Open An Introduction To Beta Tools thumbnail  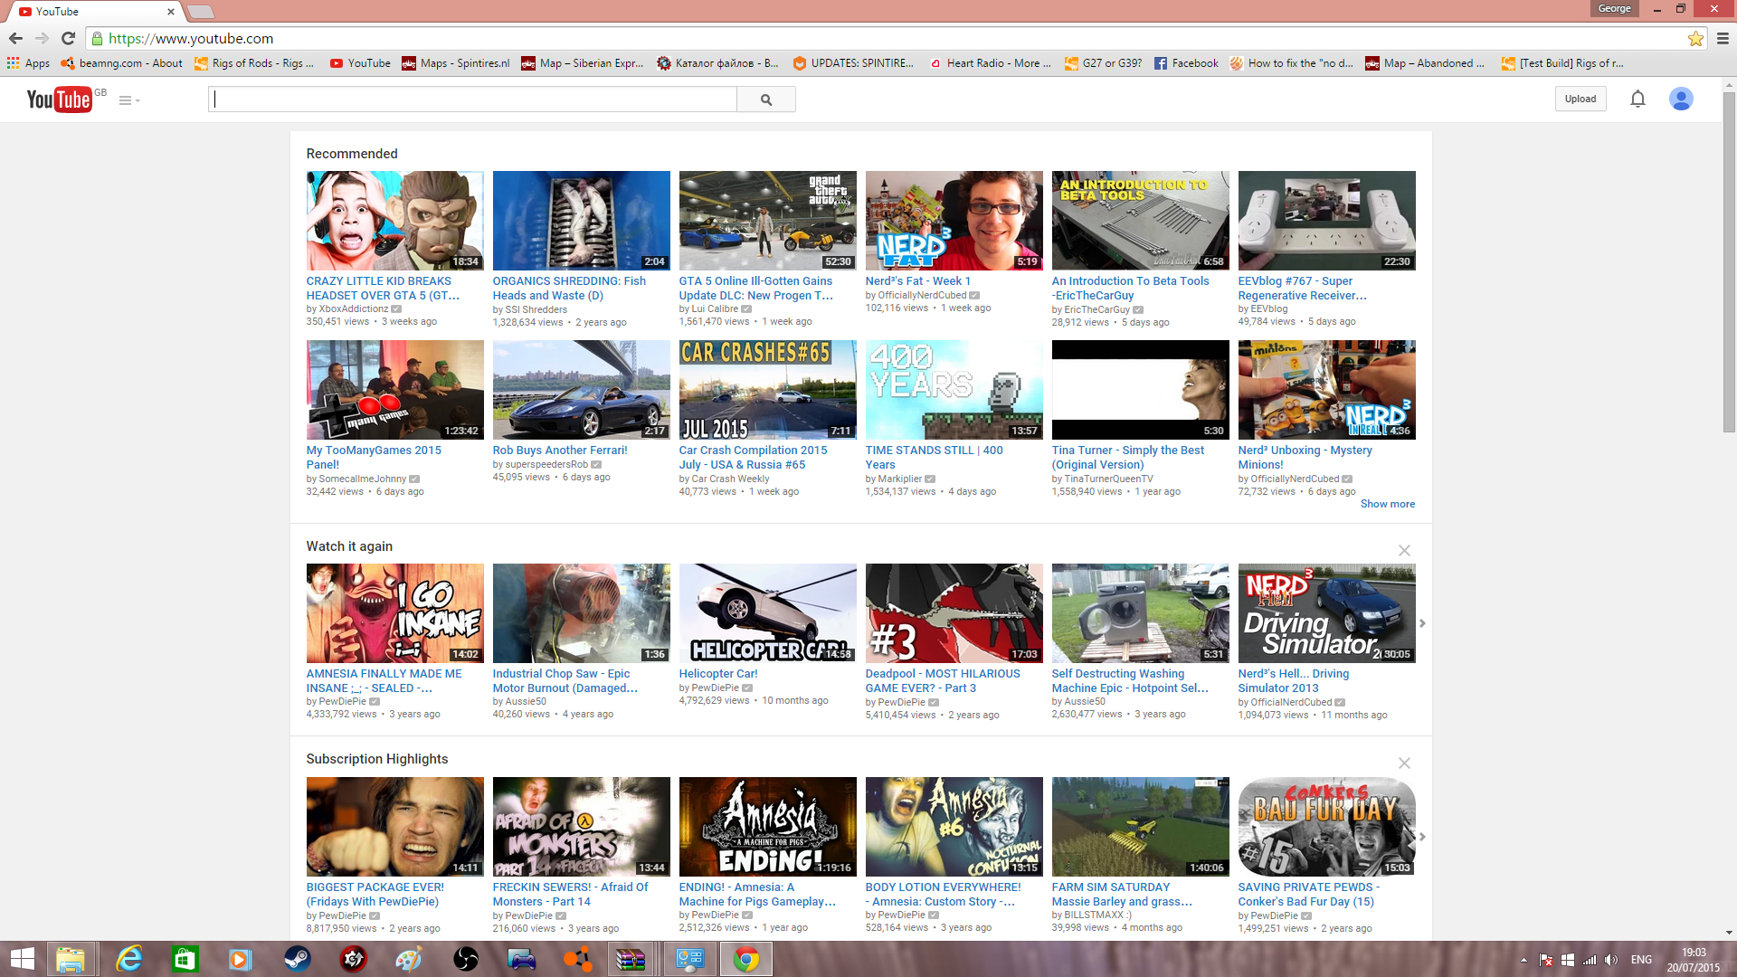point(1140,221)
